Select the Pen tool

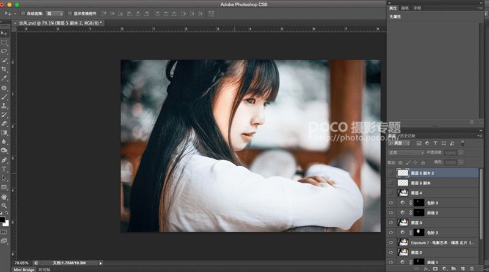4,160
